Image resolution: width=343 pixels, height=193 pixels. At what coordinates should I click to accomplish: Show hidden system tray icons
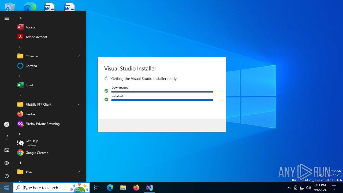pyautogui.click(x=289, y=188)
